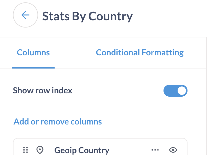Open Conditional Formatting settings
This screenshot has width=207, height=155.
point(139,53)
